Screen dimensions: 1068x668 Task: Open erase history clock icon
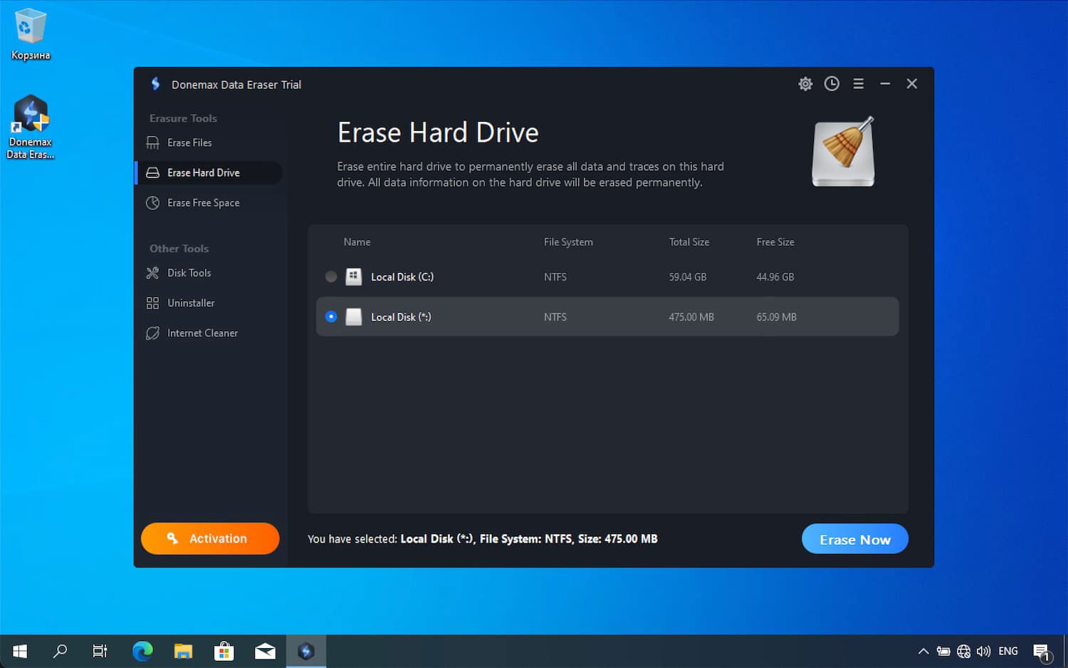[832, 84]
